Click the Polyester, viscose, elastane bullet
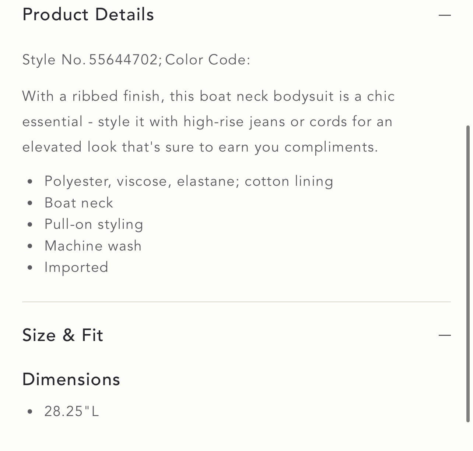This screenshot has width=473, height=451. pos(189,181)
